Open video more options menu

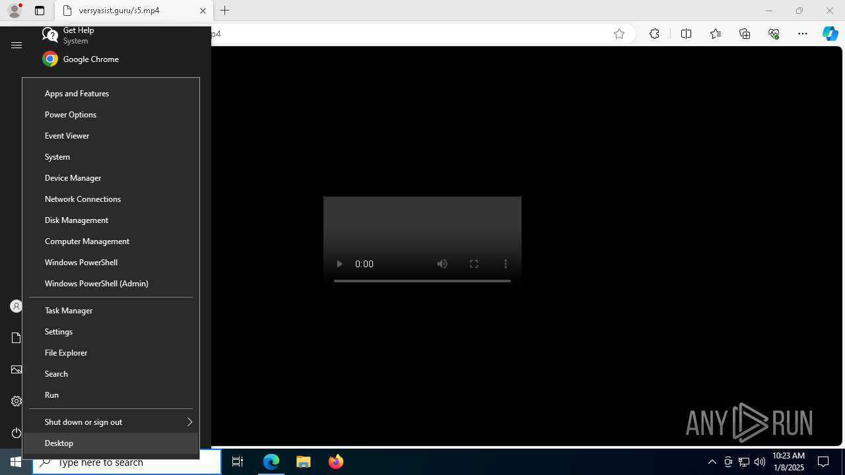pos(506,264)
